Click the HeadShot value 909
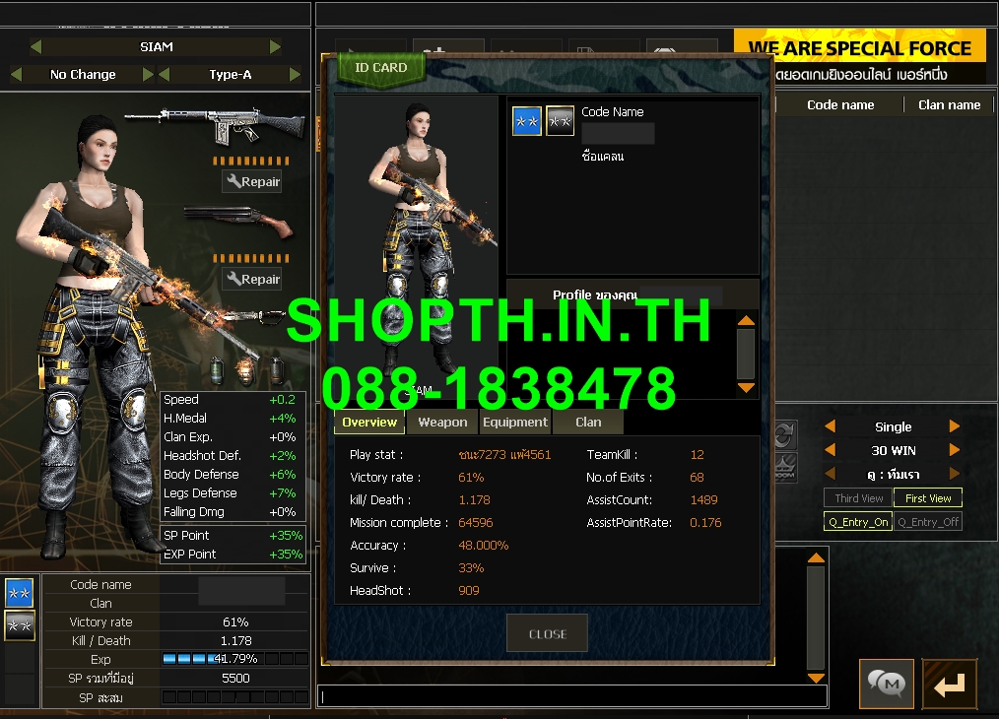 [x=468, y=590]
